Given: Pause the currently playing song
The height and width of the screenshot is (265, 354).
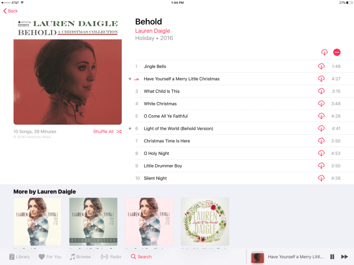Looking at the screenshot, I should click(x=332, y=257).
